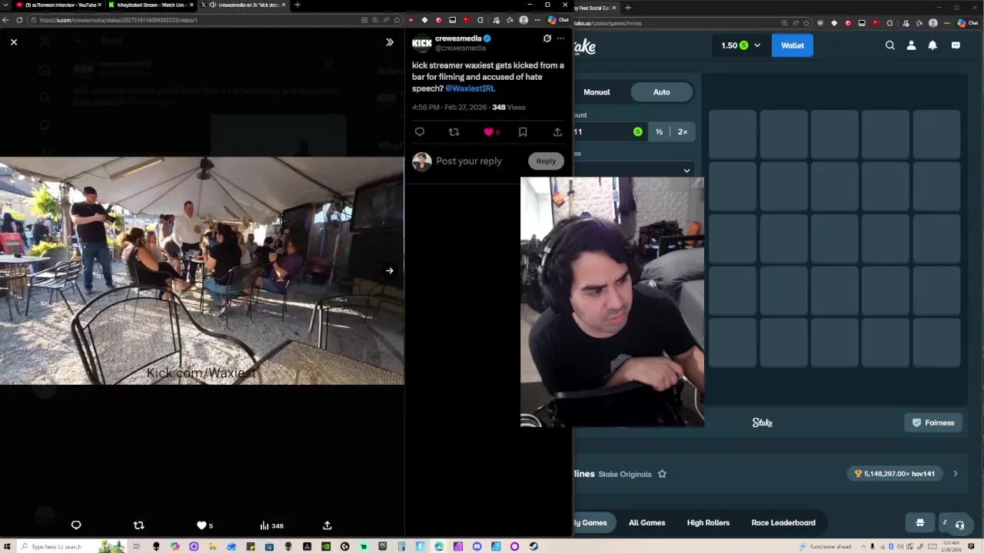Click the 348 Views count in post
This screenshot has width=984, height=553.
pos(509,108)
